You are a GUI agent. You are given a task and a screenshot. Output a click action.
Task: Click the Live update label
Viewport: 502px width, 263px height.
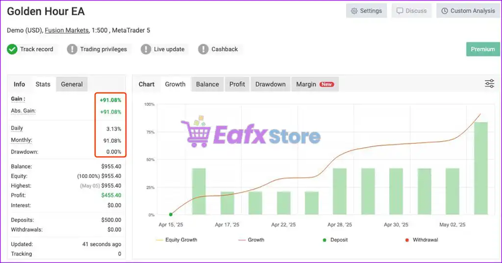click(169, 49)
